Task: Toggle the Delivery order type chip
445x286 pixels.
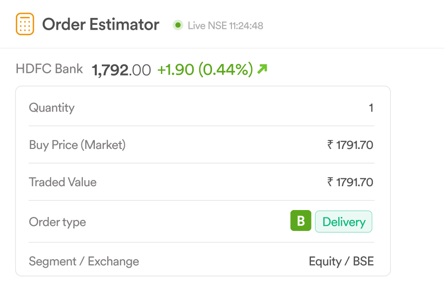Action: tap(343, 221)
